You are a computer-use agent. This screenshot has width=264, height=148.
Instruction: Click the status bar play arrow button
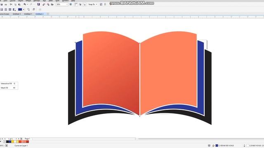(x=7, y=146)
